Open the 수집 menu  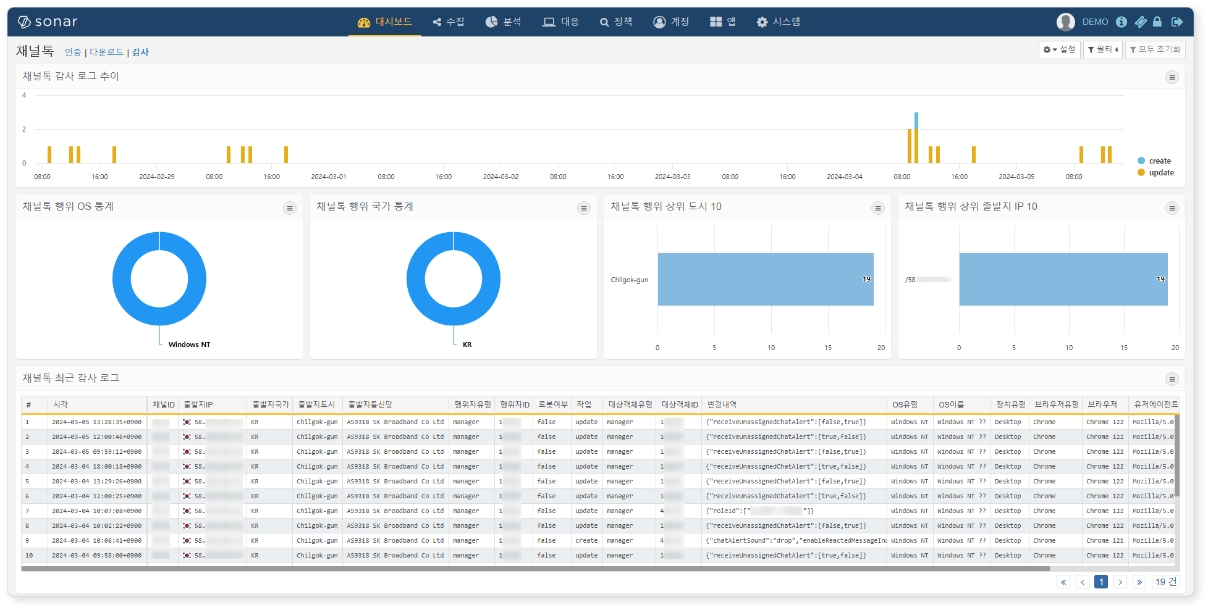click(449, 22)
